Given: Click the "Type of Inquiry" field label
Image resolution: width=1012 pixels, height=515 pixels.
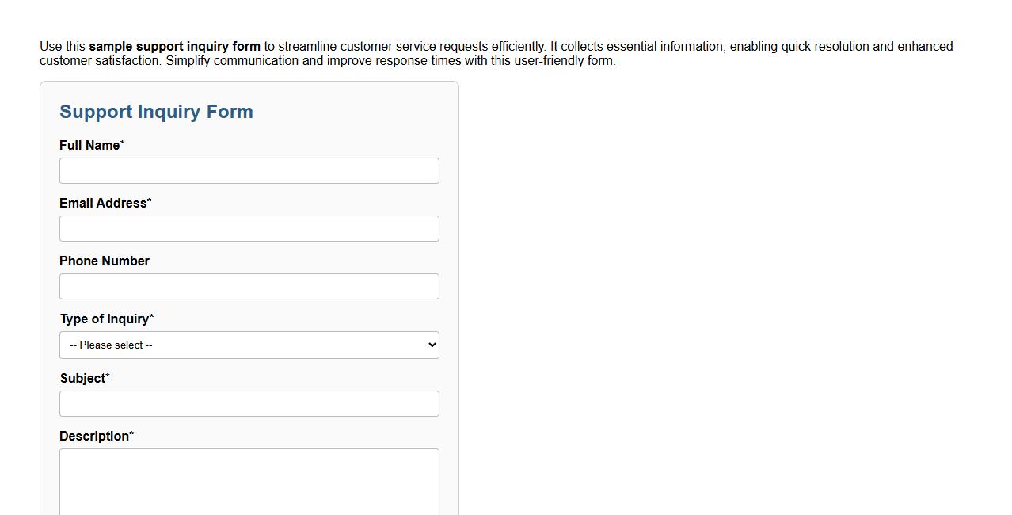Looking at the screenshot, I should pos(103,319).
